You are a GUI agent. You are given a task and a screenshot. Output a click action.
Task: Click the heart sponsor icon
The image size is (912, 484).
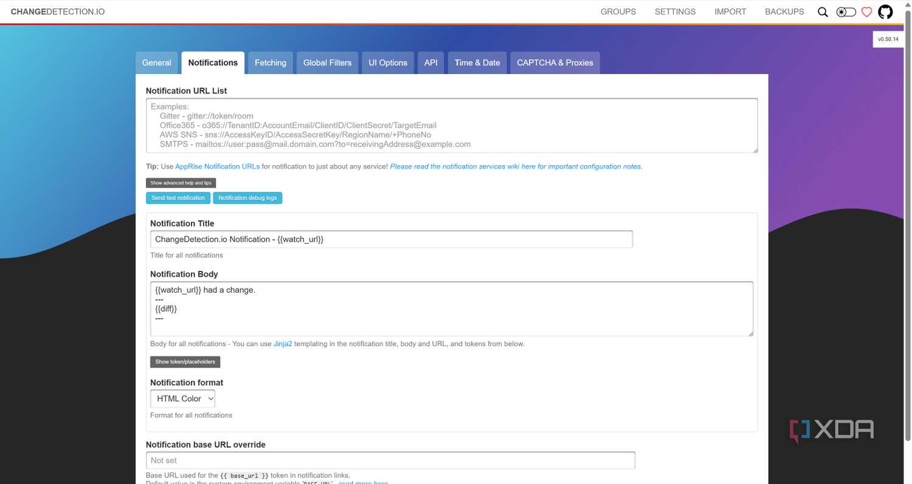coord(867,12)
